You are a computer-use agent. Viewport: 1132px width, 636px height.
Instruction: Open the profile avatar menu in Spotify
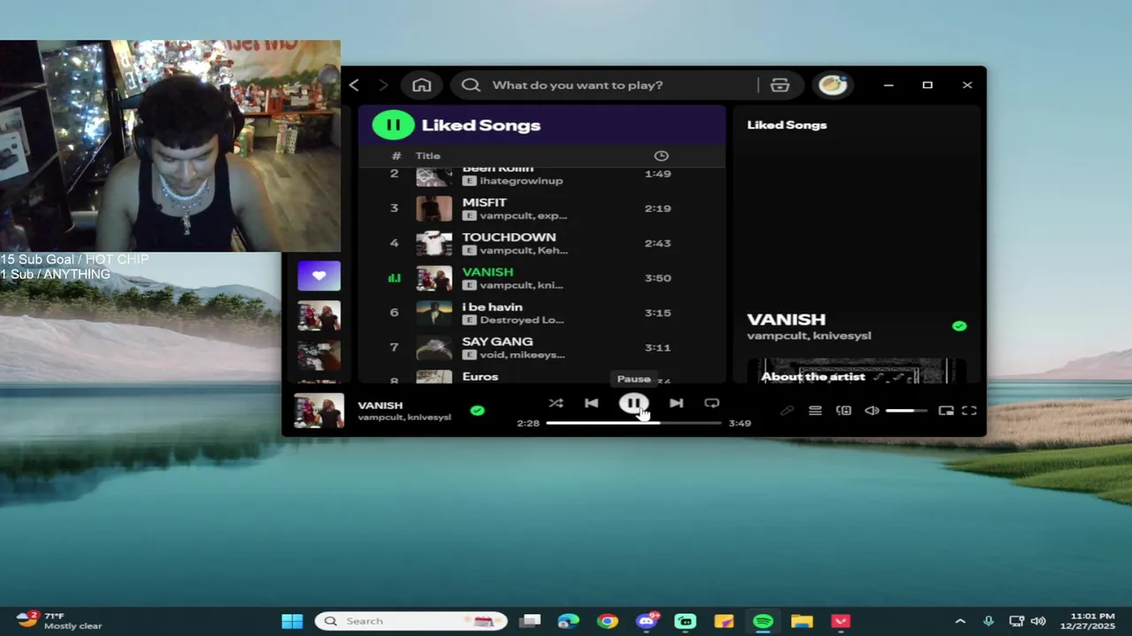pos(832,85)
